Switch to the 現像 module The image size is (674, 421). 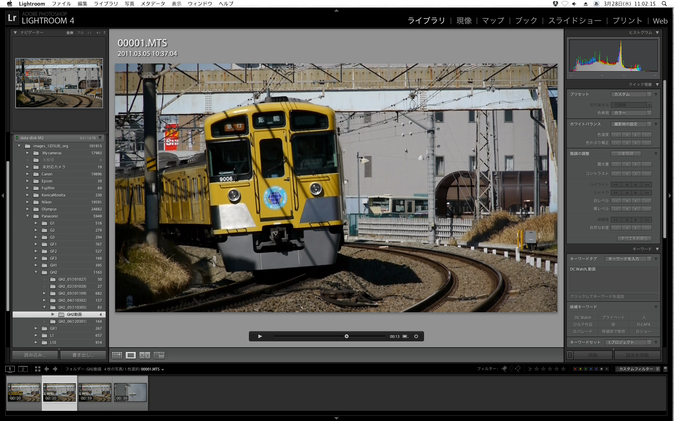[x=464, y=20]
